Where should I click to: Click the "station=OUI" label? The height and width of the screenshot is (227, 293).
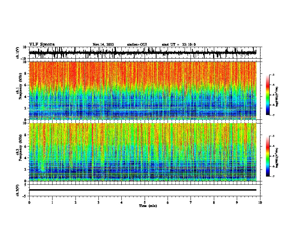[x=137, y=45]
